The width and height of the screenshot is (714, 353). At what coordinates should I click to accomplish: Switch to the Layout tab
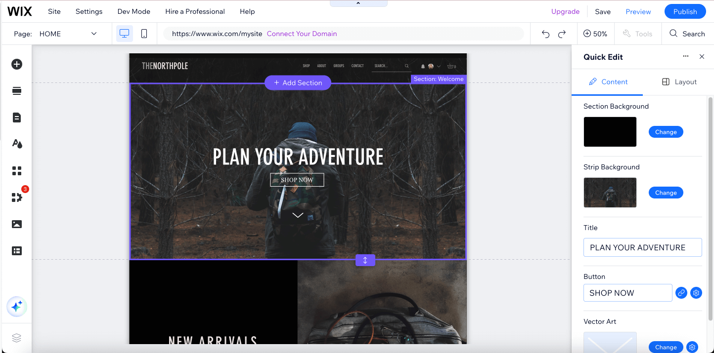click(679, 82)
